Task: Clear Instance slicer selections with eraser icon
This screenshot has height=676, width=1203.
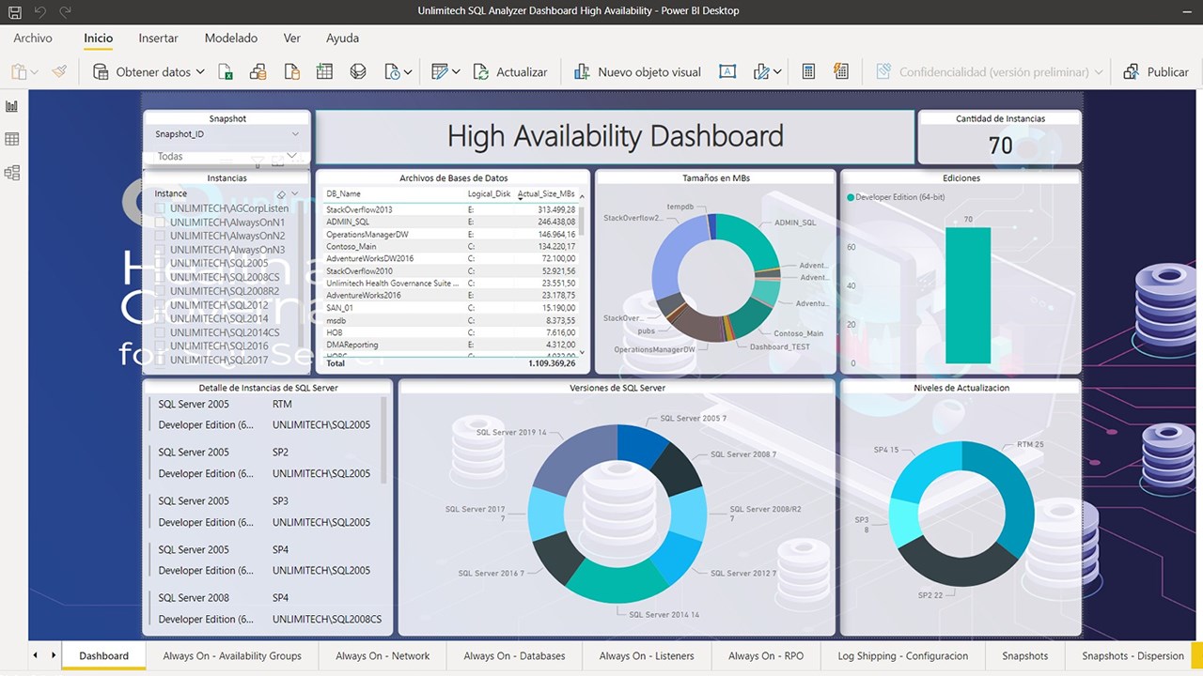Action: 281,194
